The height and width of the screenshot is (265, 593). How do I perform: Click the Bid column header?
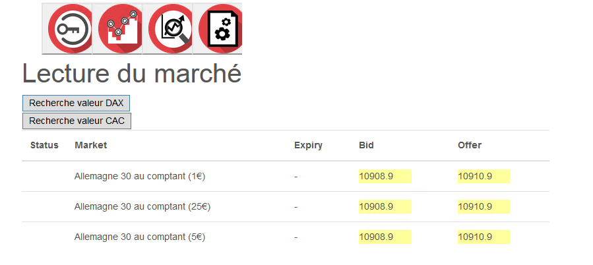(x=366, y=145)
